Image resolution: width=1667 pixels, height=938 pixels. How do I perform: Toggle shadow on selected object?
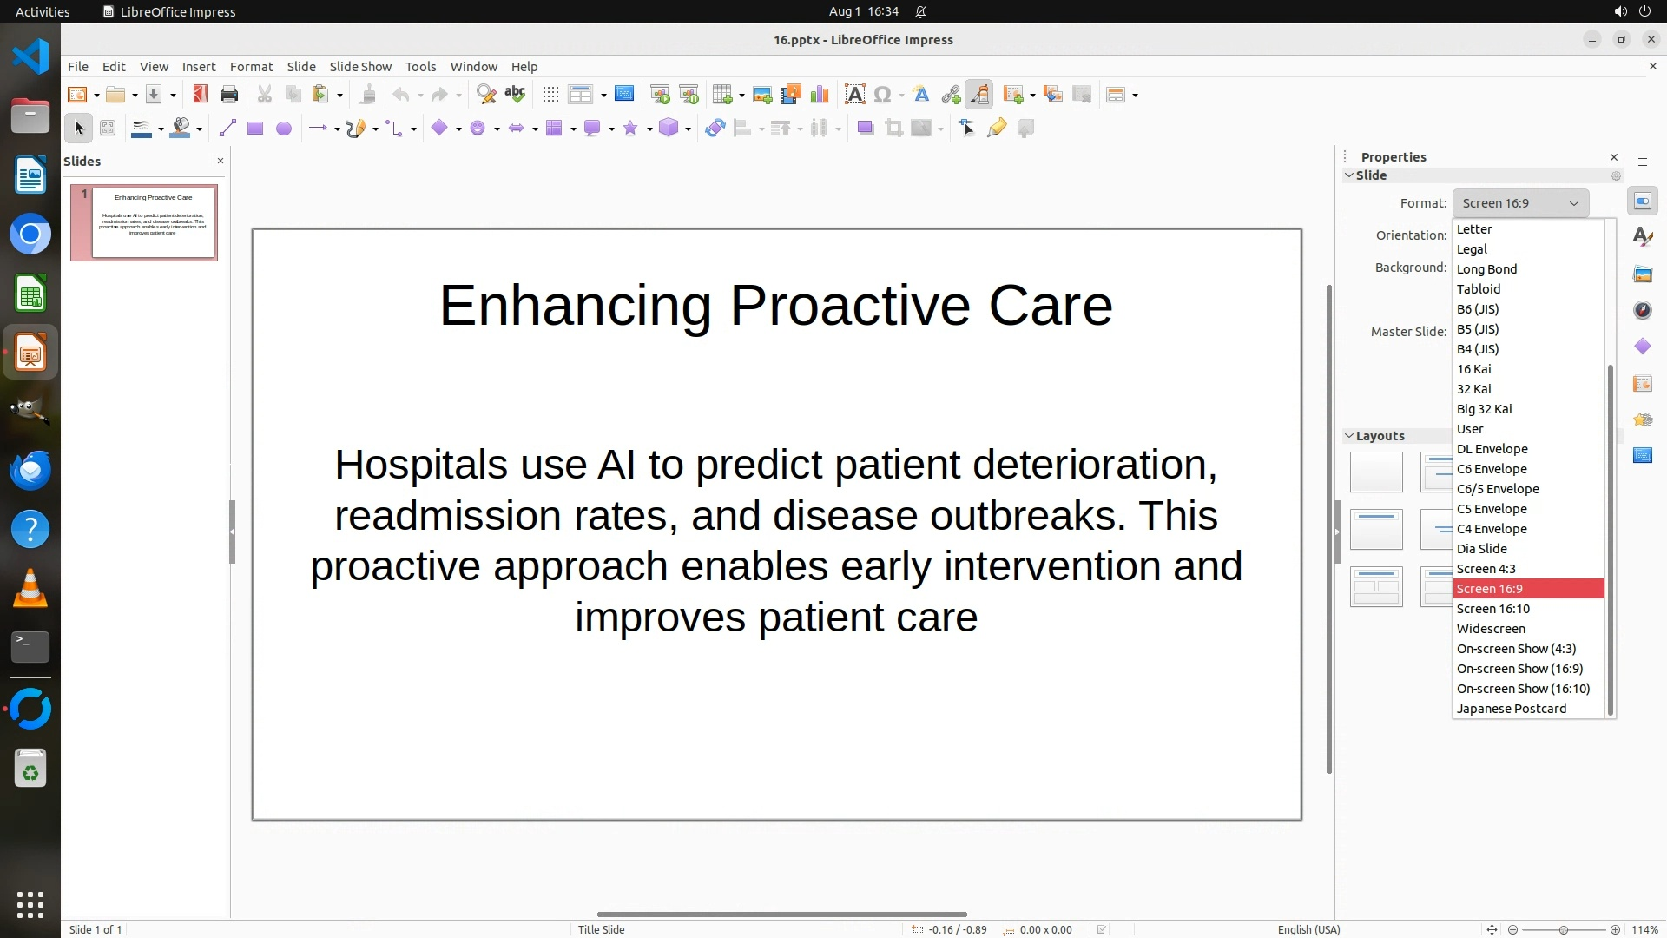(865, 129)
